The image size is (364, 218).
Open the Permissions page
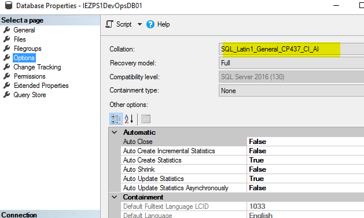point(30,76)
